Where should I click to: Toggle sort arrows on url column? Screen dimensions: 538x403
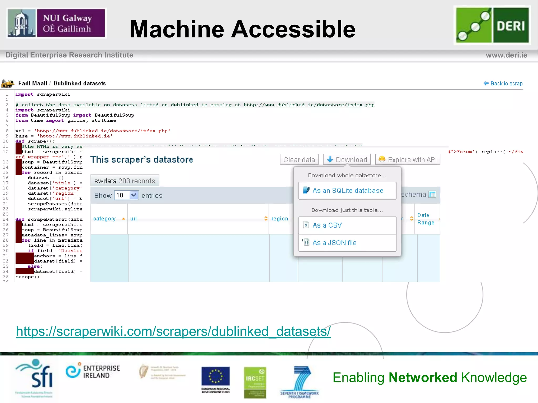[266, 219]
